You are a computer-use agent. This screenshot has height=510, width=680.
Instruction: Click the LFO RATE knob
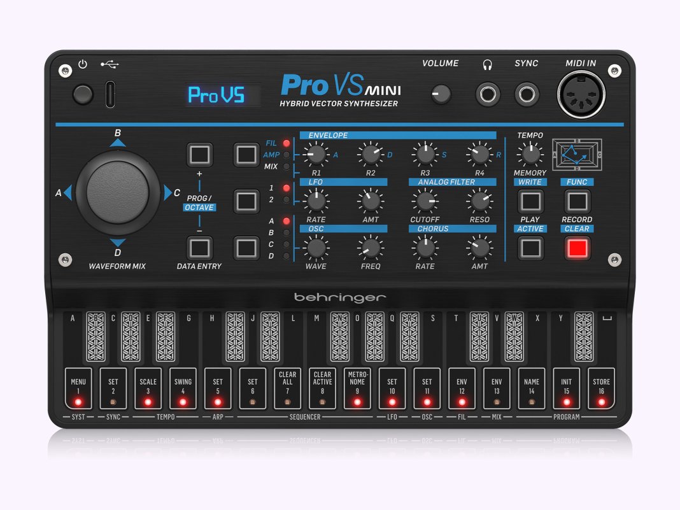pyautogui.click(x=316, y=201)
